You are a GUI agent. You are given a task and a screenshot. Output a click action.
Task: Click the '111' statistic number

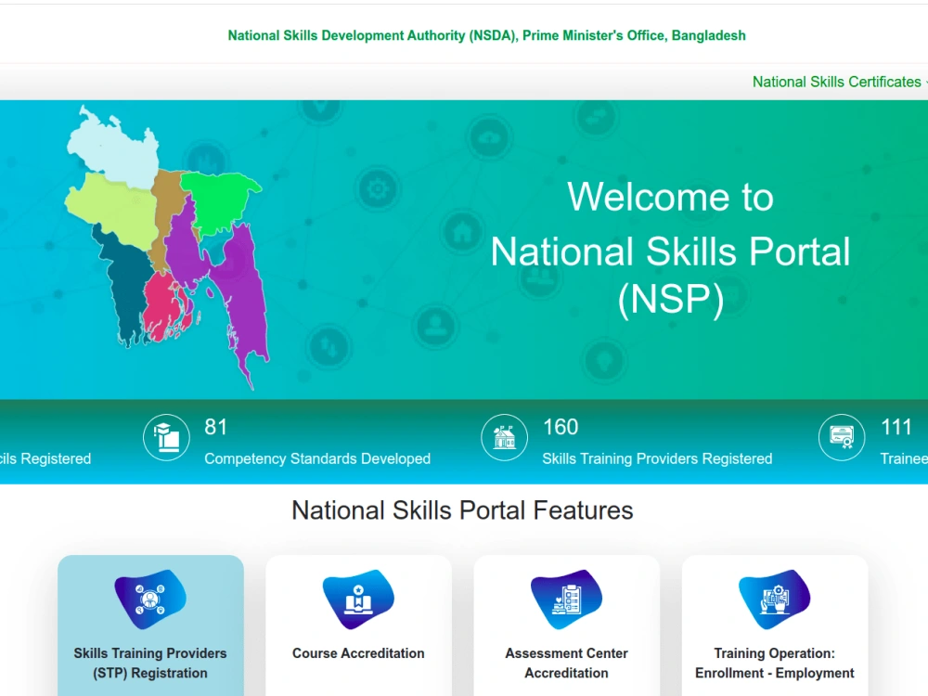tap(896, 427)
